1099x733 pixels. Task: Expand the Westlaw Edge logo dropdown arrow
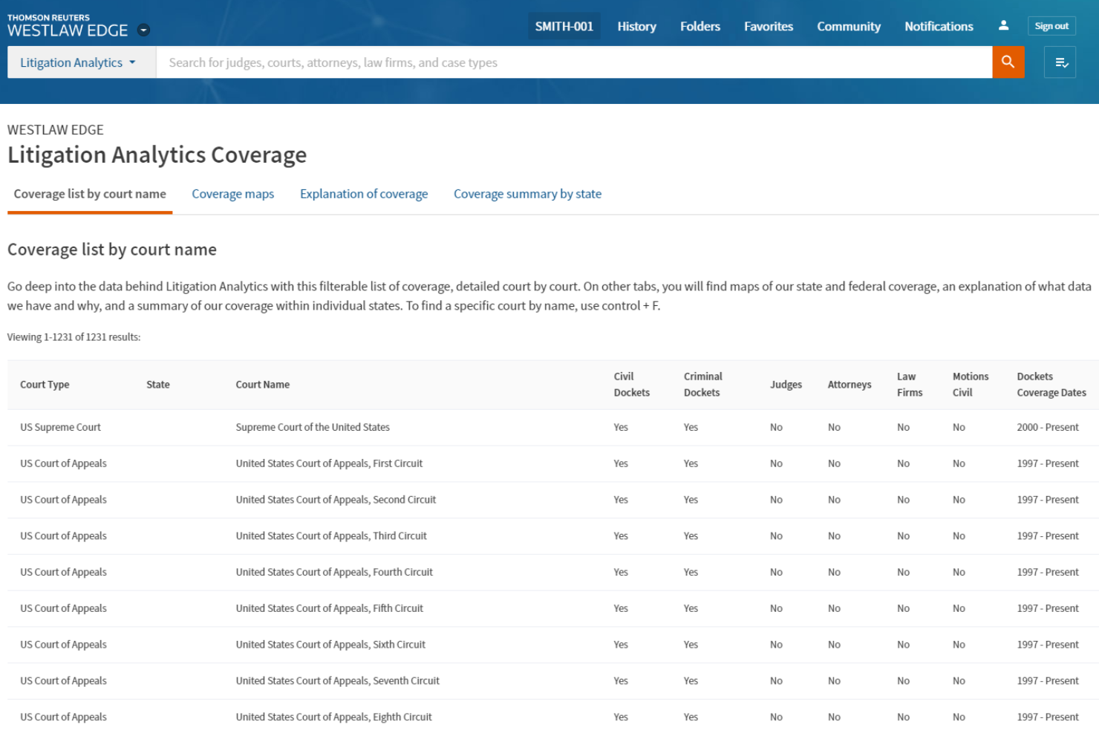(144, 30)
